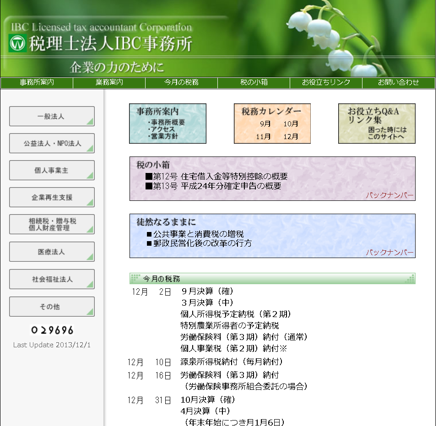Image resolution: width=438 pixels, height=426 pixels.
Task: Select 12月 in 税務カレンダー banner
Action: 291,136
